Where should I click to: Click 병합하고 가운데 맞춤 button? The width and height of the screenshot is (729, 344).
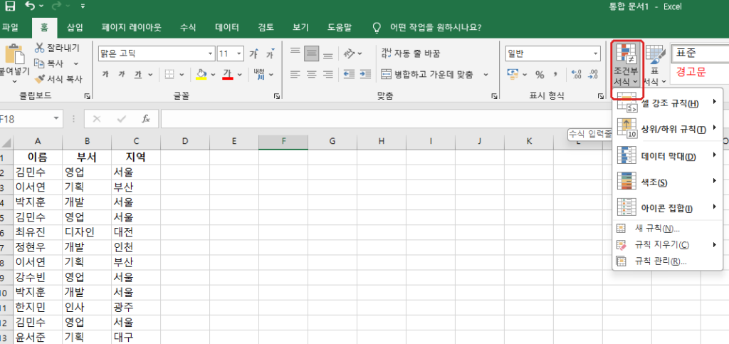[x=428, y=74]
